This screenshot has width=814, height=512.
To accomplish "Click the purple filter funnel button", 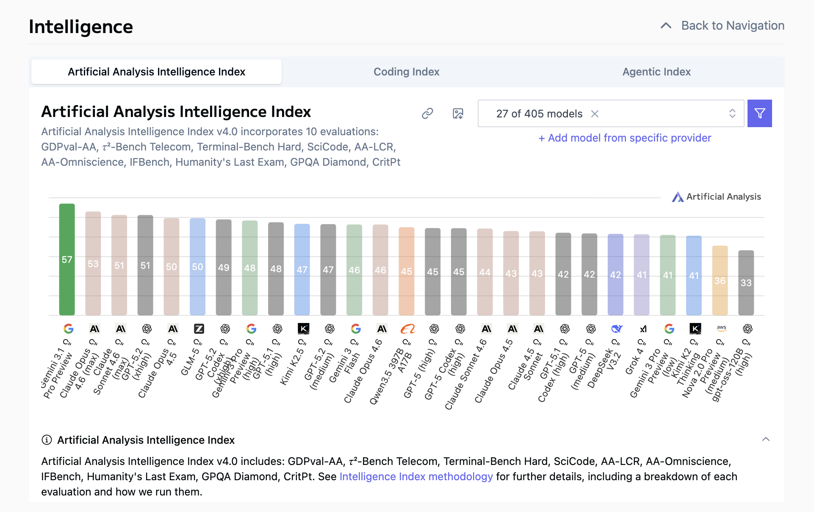I will 759,114.
